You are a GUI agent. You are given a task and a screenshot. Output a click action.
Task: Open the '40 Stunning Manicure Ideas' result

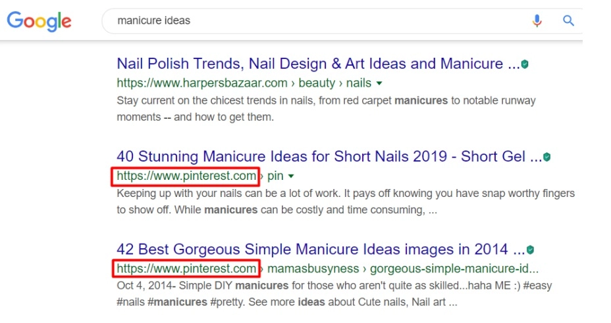pyautogui.click(x=329, y=157)
